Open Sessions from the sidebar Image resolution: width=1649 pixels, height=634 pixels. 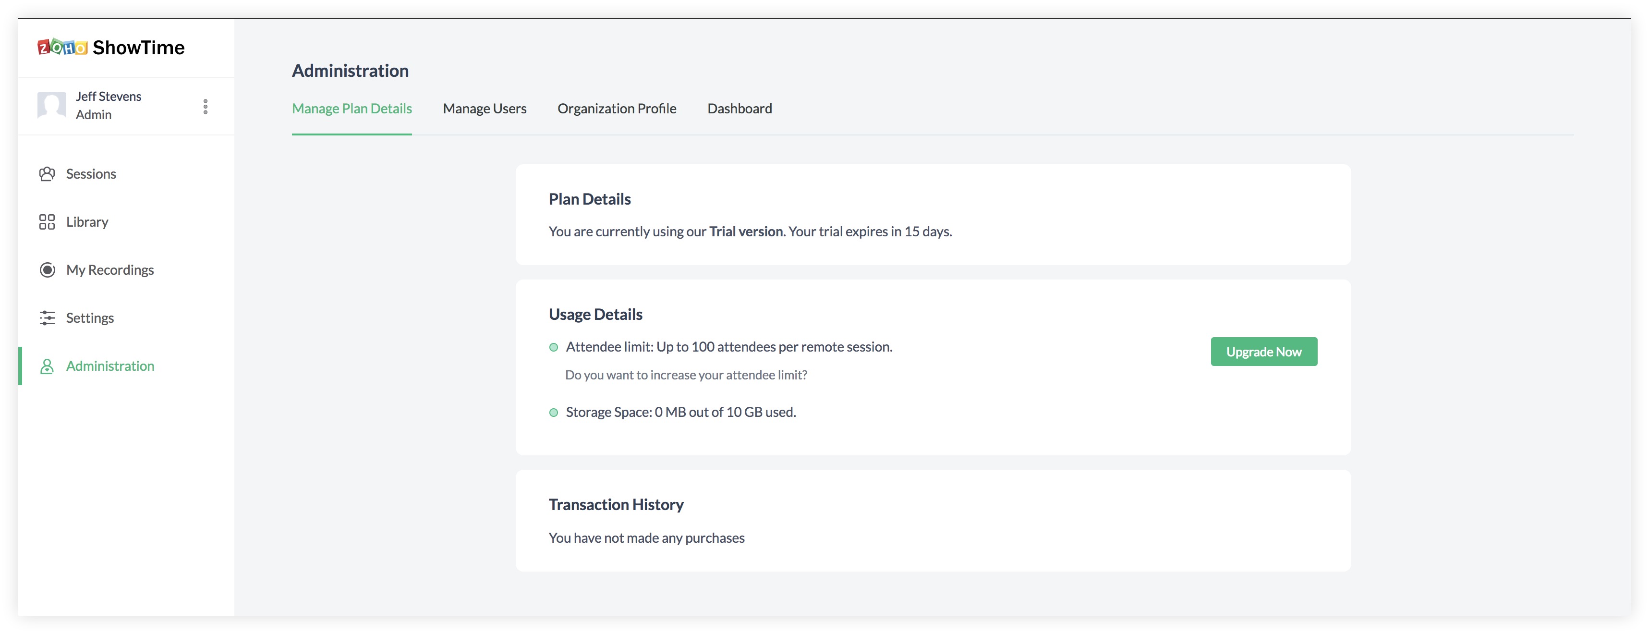pos(91,174)
